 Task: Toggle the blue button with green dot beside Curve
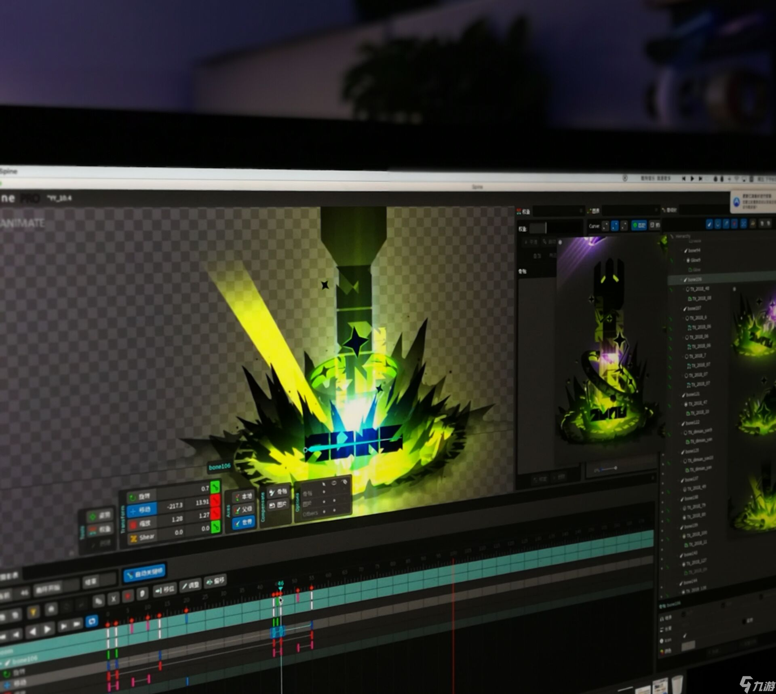tap(639, 225)
